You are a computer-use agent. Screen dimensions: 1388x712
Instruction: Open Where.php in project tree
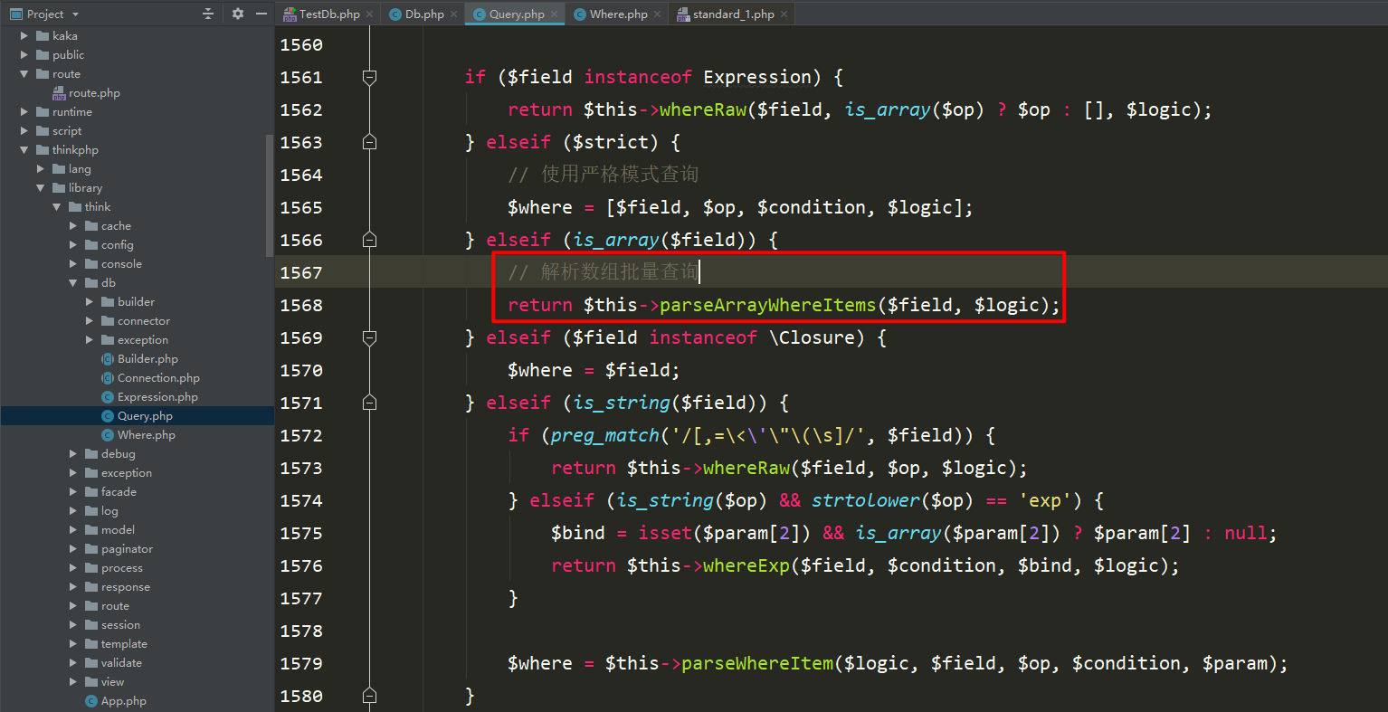[x=147, y=435]
